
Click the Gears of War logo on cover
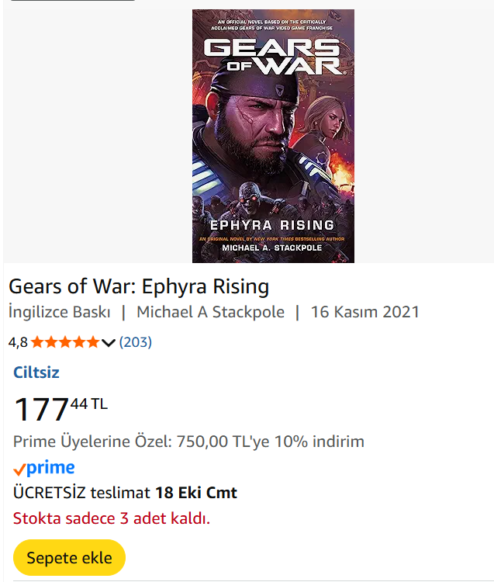click(273, 57)
